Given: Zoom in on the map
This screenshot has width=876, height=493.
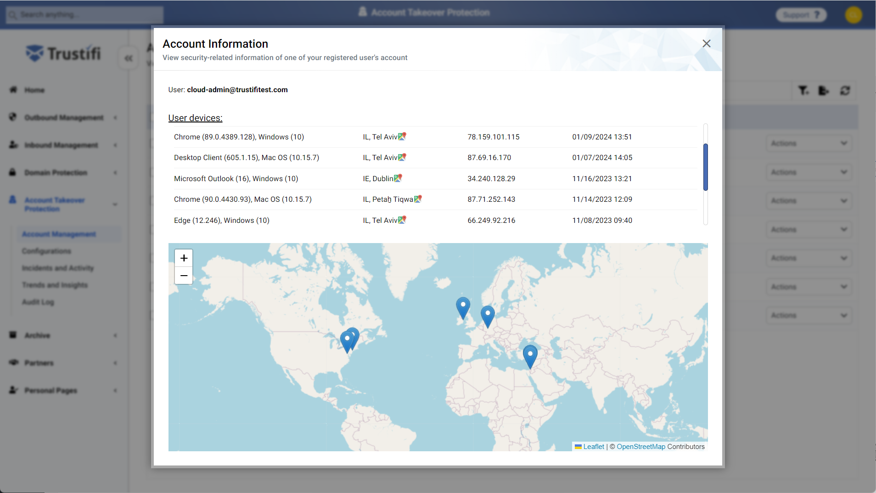Looking at the screenshot, I should tap(184, 258).
